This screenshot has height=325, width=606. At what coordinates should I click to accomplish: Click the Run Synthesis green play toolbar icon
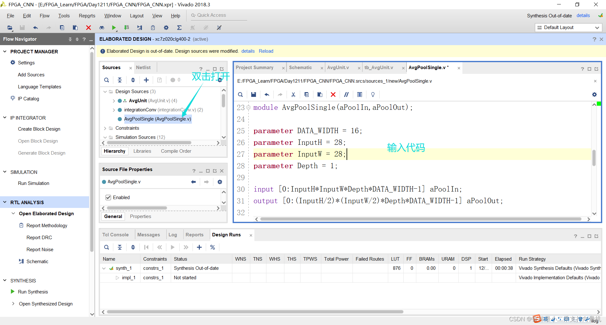click(114, 28)
